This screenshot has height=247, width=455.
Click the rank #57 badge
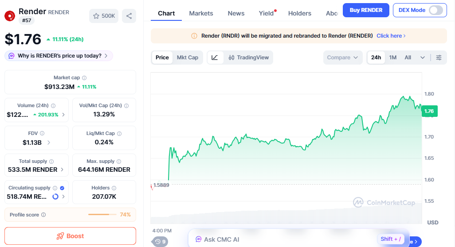click(x=27, y=20)
